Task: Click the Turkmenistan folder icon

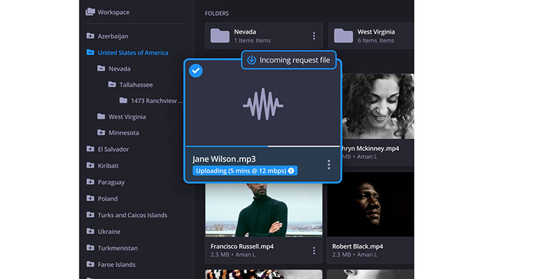Action: (90, 248)
